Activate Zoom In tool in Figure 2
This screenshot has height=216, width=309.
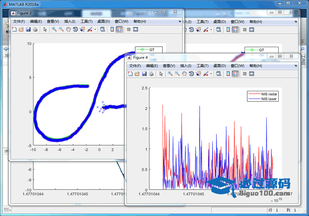click(54, 29)
